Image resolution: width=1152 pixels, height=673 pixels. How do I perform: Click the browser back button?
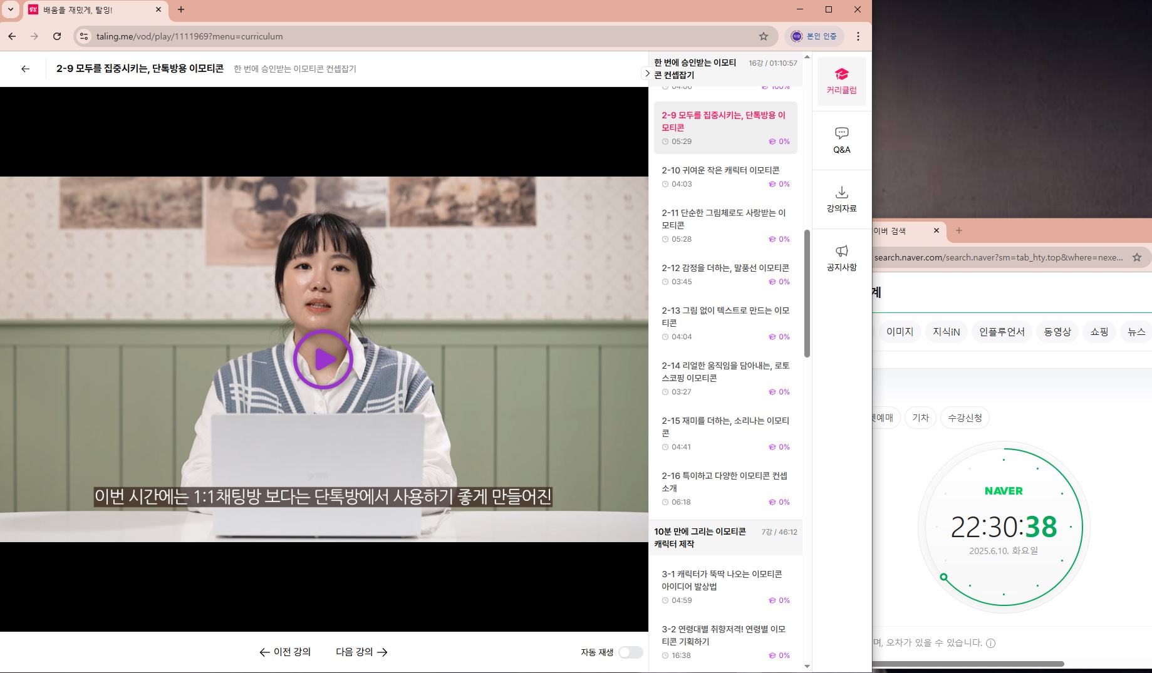12,36
